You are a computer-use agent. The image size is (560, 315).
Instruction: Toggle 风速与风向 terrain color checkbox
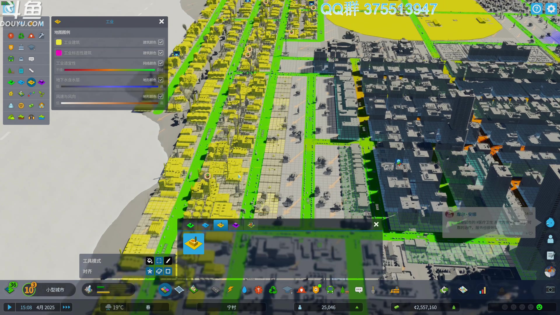[161, 97]
